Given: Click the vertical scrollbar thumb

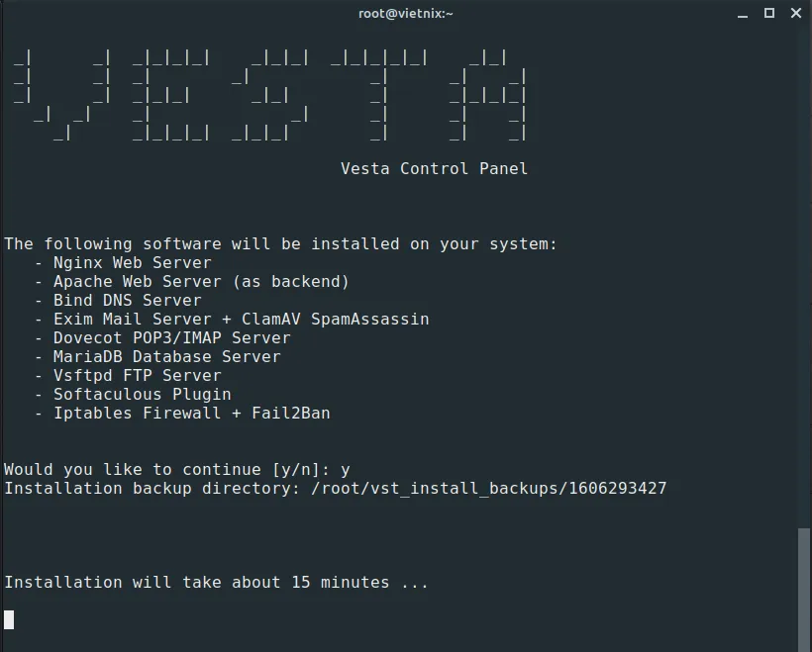Looking at the screenshot, I should pos(804,590).
